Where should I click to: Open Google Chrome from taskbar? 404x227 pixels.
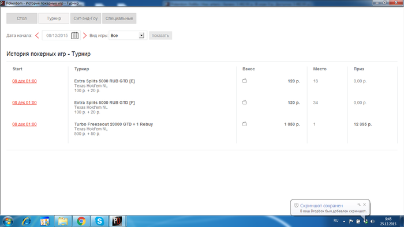[81, 221]
